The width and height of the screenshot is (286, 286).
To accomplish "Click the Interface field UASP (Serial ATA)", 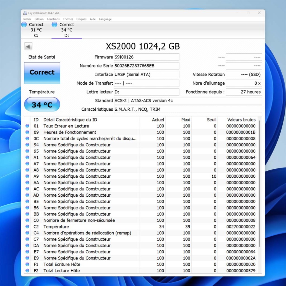I will click(x=146, y=74).
